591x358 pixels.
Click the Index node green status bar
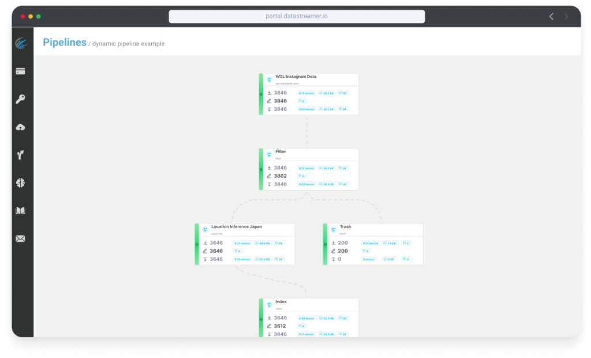261,318
